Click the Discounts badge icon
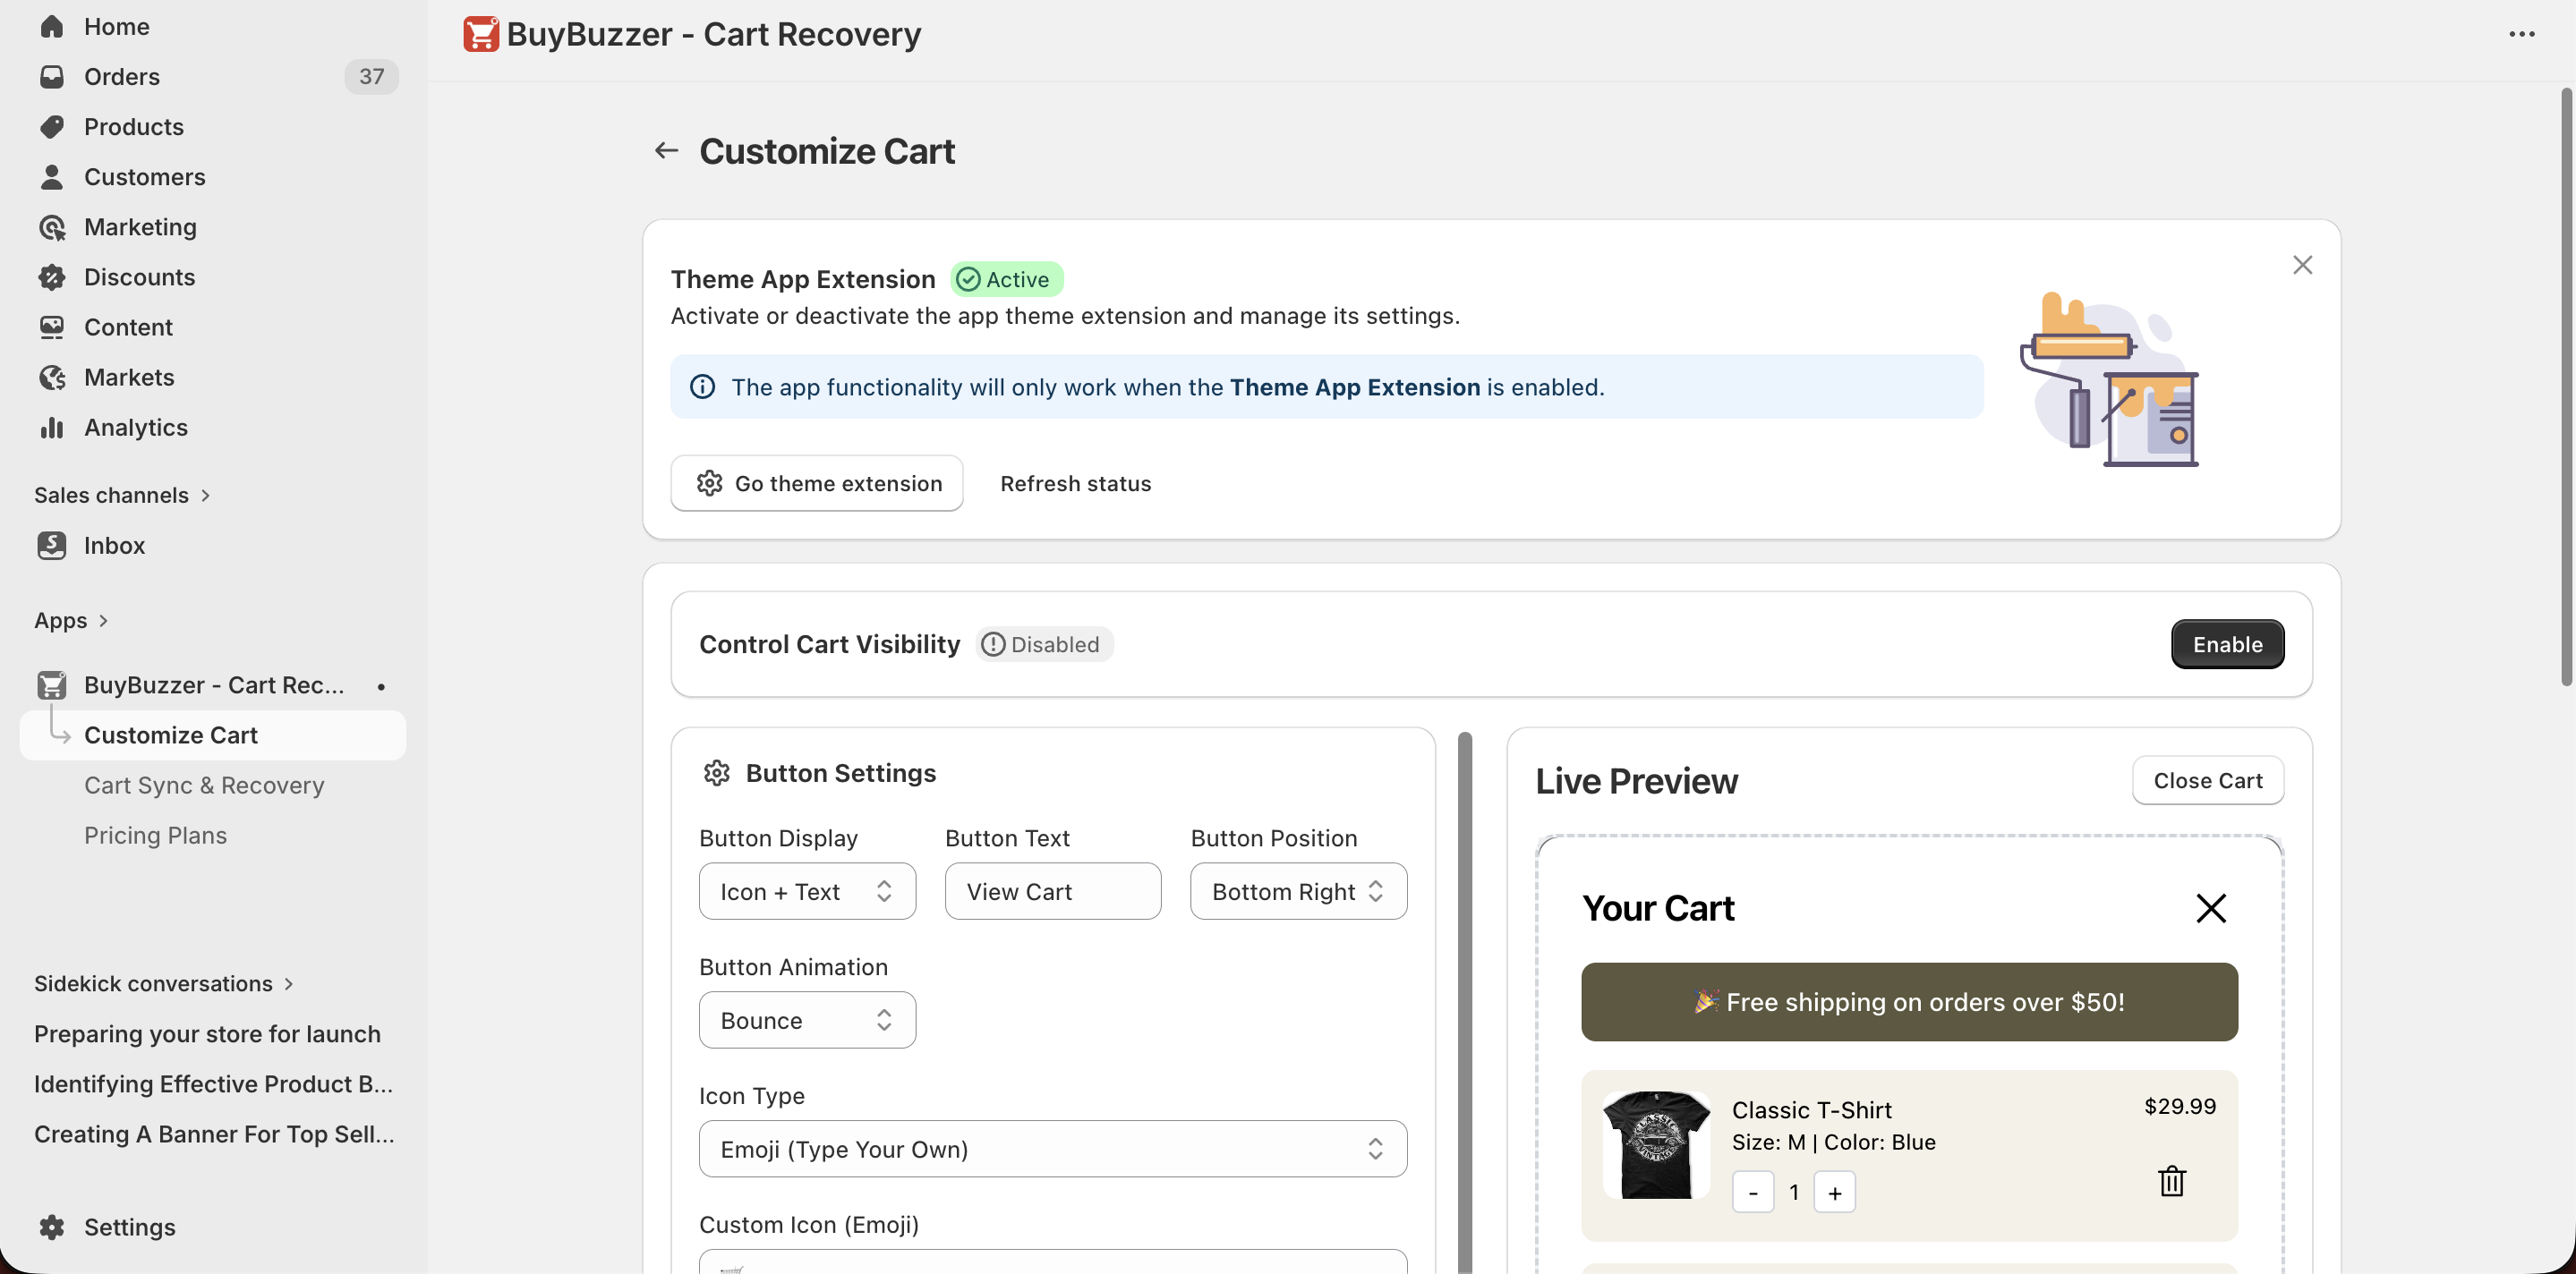 tap(52, 277)
